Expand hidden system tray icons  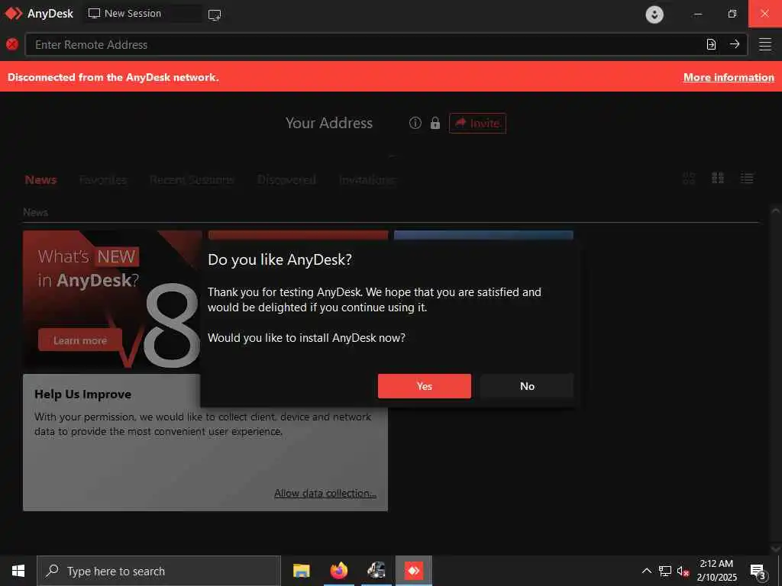[646, 571]
